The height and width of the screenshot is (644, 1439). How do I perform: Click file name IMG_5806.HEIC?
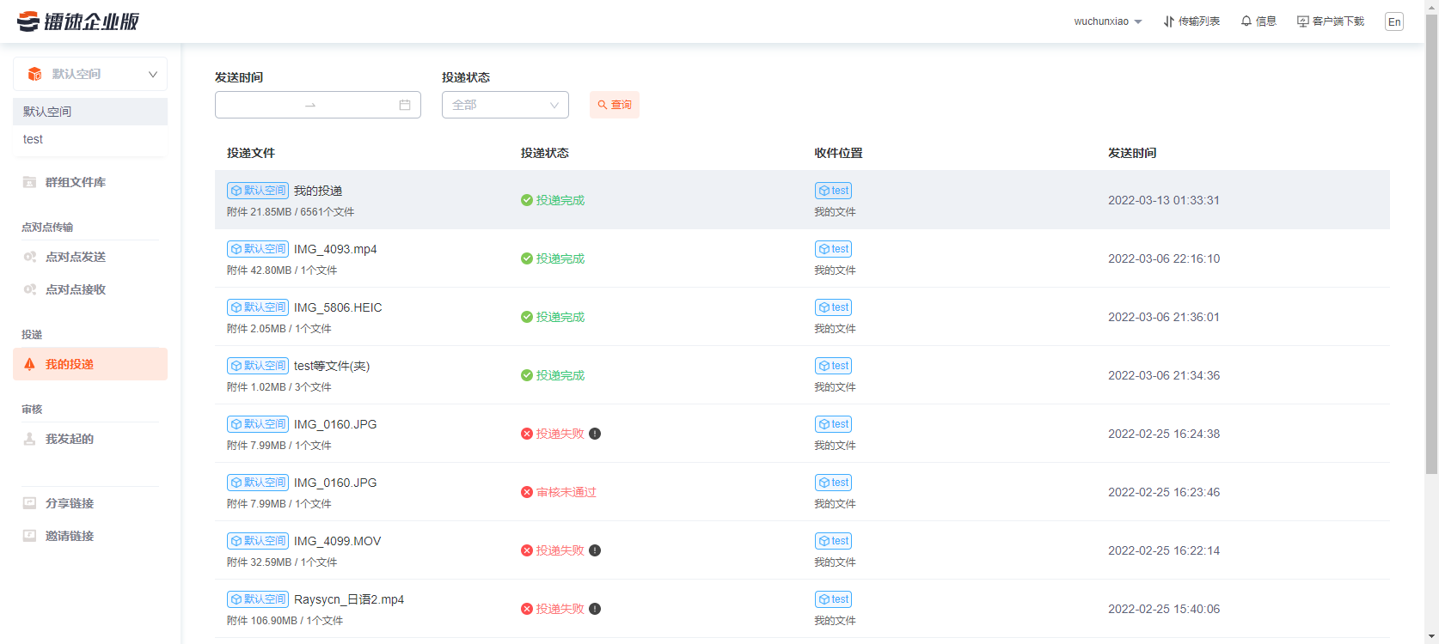pyautogui.click(x=338, y=307)
